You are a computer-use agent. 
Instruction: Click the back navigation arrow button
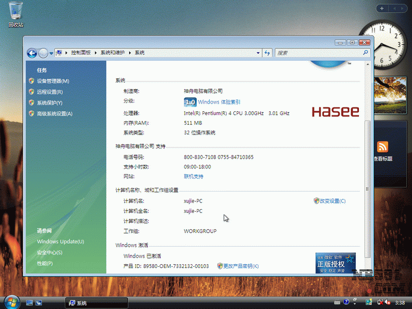(x=32, y=53)
